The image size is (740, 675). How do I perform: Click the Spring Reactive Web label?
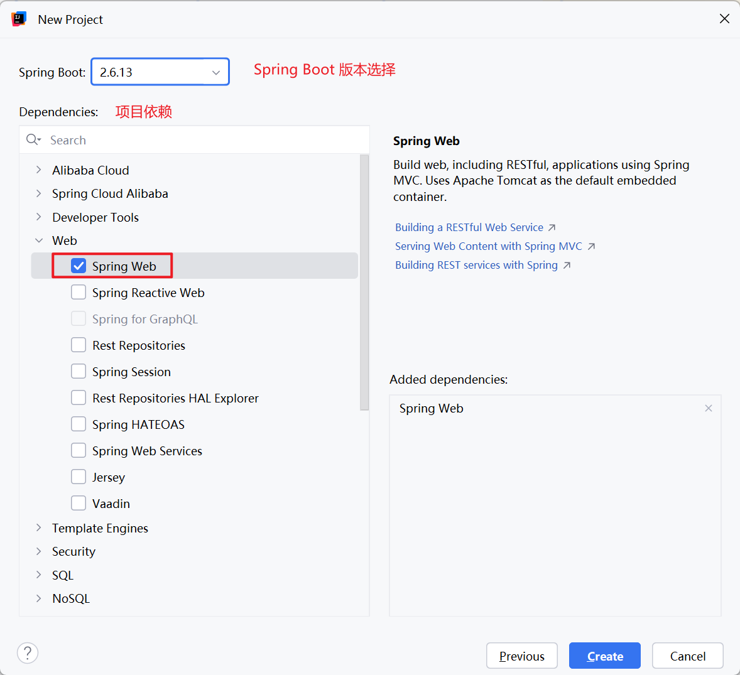[148, 293]
